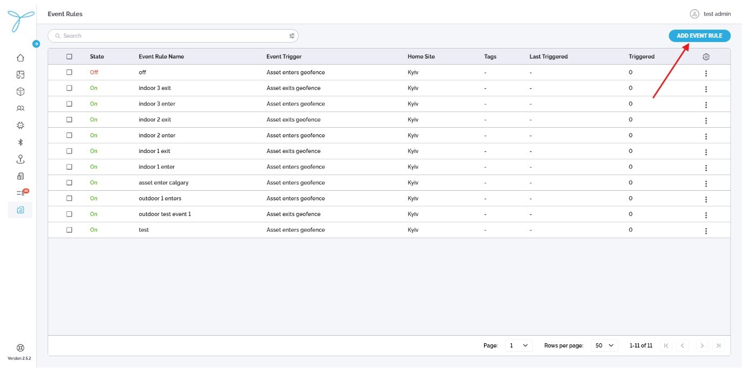743x368 pixels.
Task: Sort by the Event Trigger column header
Action: pos(284,57)
